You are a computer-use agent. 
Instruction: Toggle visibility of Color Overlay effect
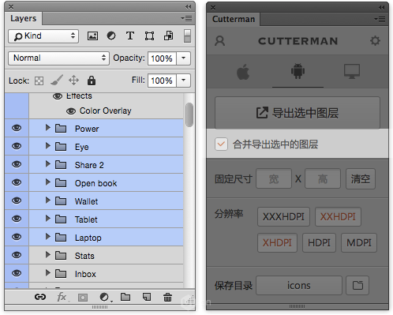pos(71,111)
